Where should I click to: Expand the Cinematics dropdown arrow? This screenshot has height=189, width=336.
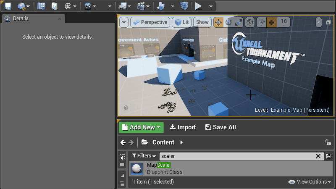[x=148, y=6]
